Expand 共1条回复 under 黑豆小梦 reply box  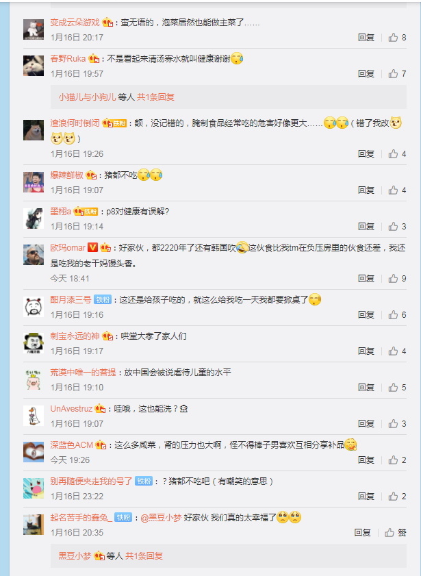[144, 556]
